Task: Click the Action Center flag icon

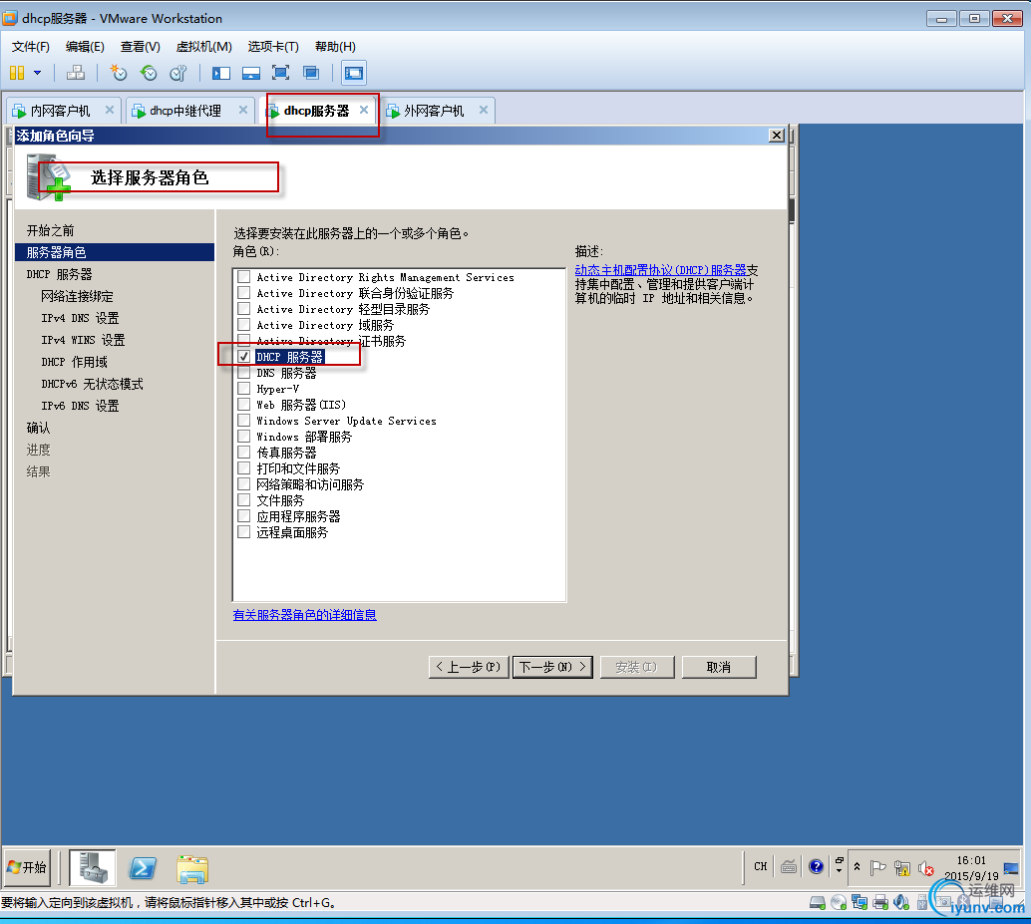Action: click(x=877, y=867)
